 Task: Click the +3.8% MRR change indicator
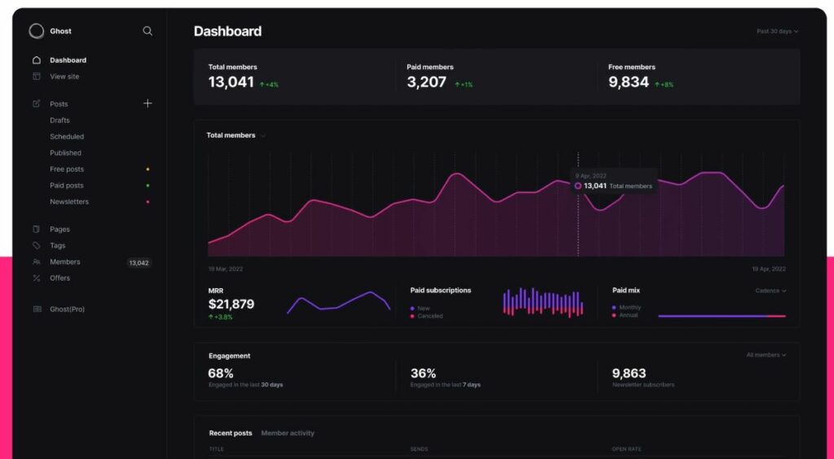pos(220,317)
